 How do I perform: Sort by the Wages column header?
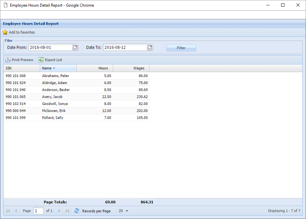pyautogui.click(x=131, y=68)
